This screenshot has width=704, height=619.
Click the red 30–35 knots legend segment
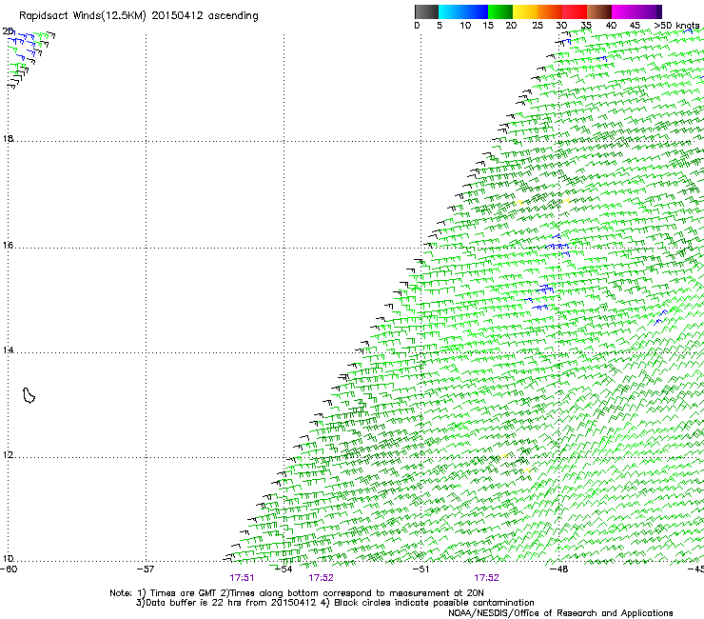[575, 11]
